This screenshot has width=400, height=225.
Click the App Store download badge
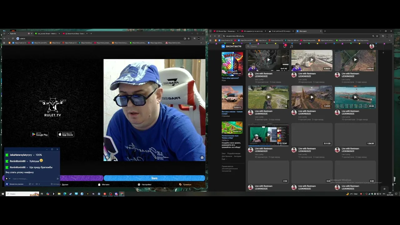pyautogui.click(x=66, y=134)
